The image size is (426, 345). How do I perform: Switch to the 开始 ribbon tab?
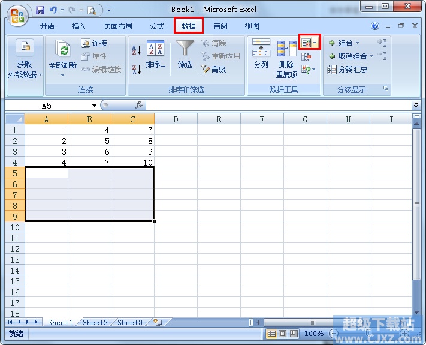tap(47, 26)
